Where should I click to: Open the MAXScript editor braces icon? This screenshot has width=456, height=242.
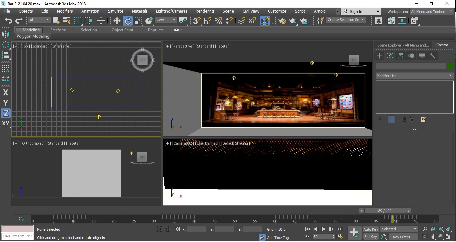pyautogui.click(x=320, y=21)
